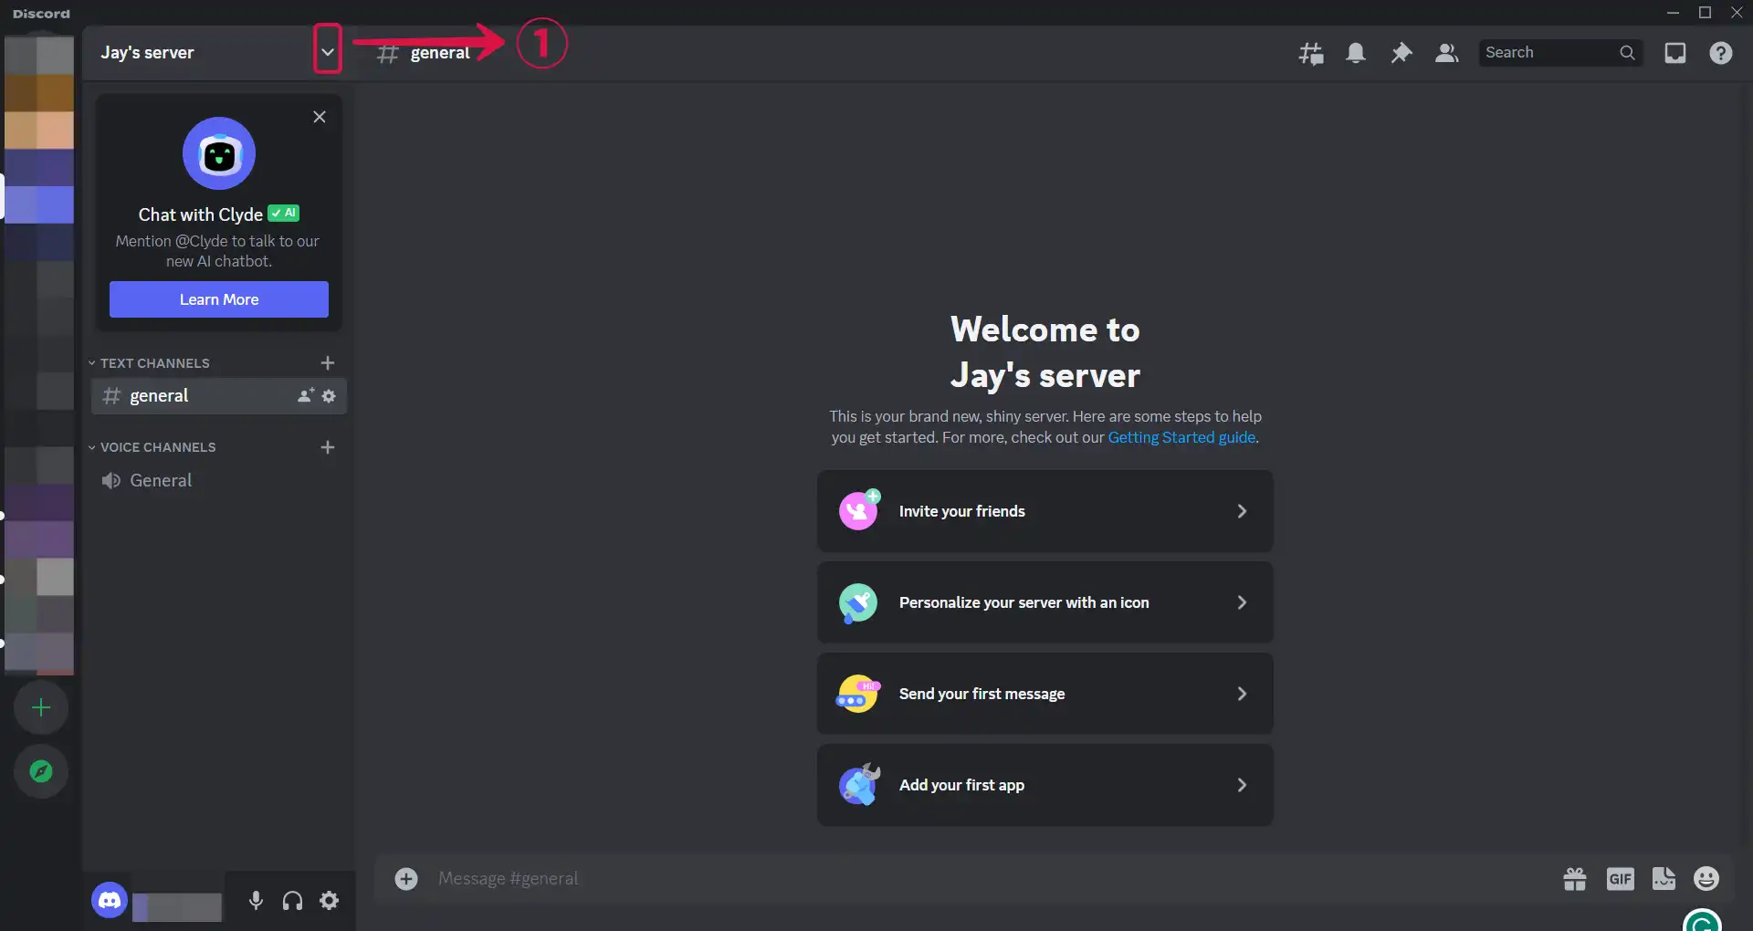Open the gift Nitro icon
Image resolution: width=1753 pixels, height=931 pixels.
pos(1575,878)
